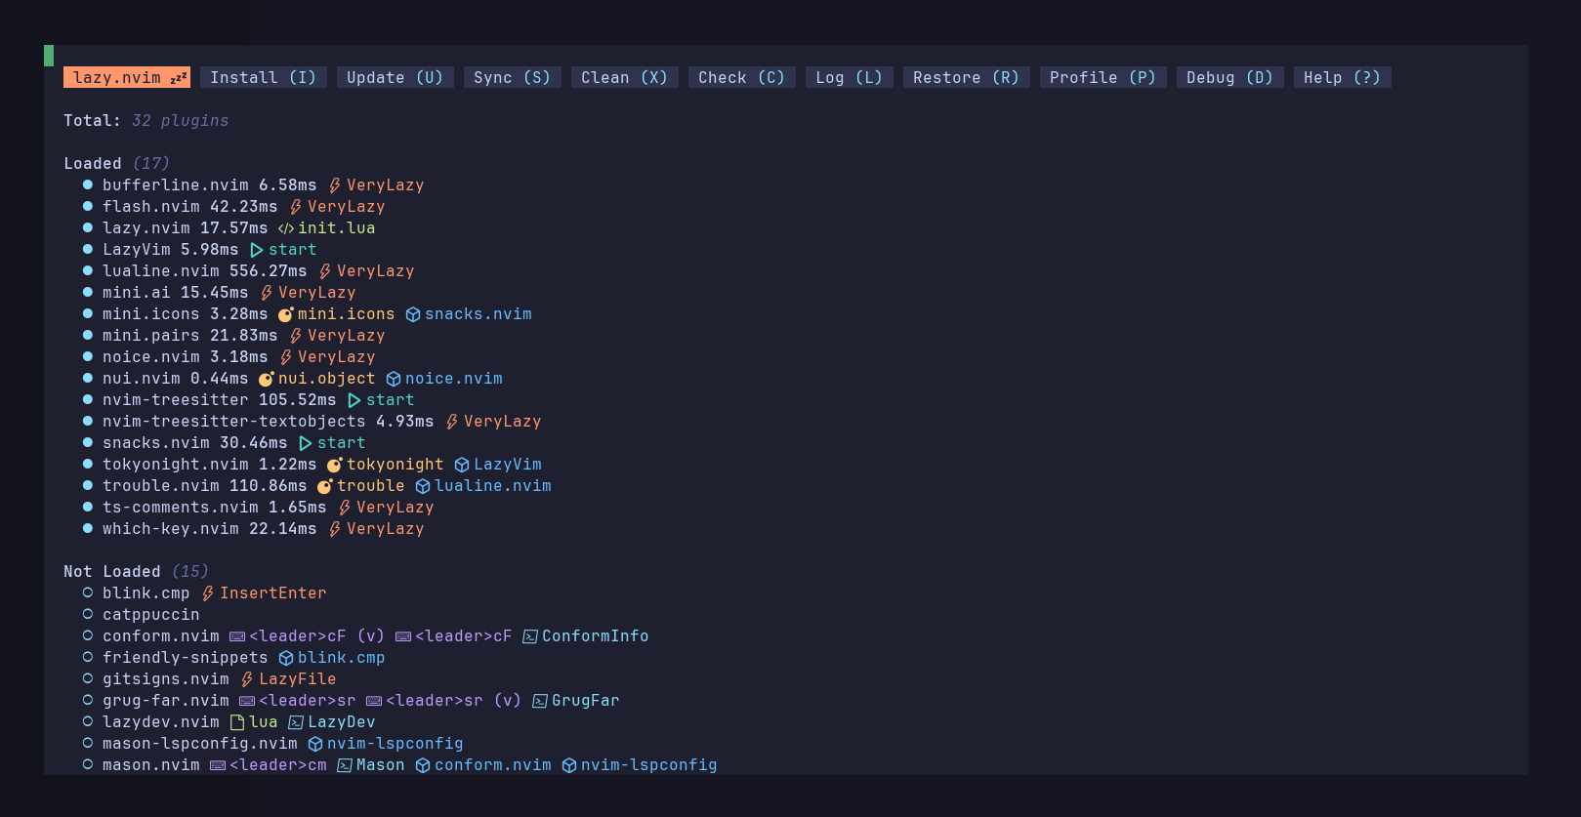Click the ConformInfo command label

[x=596, y=636]
